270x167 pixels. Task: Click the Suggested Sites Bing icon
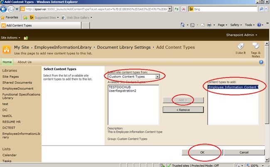(x=32, y=17)
